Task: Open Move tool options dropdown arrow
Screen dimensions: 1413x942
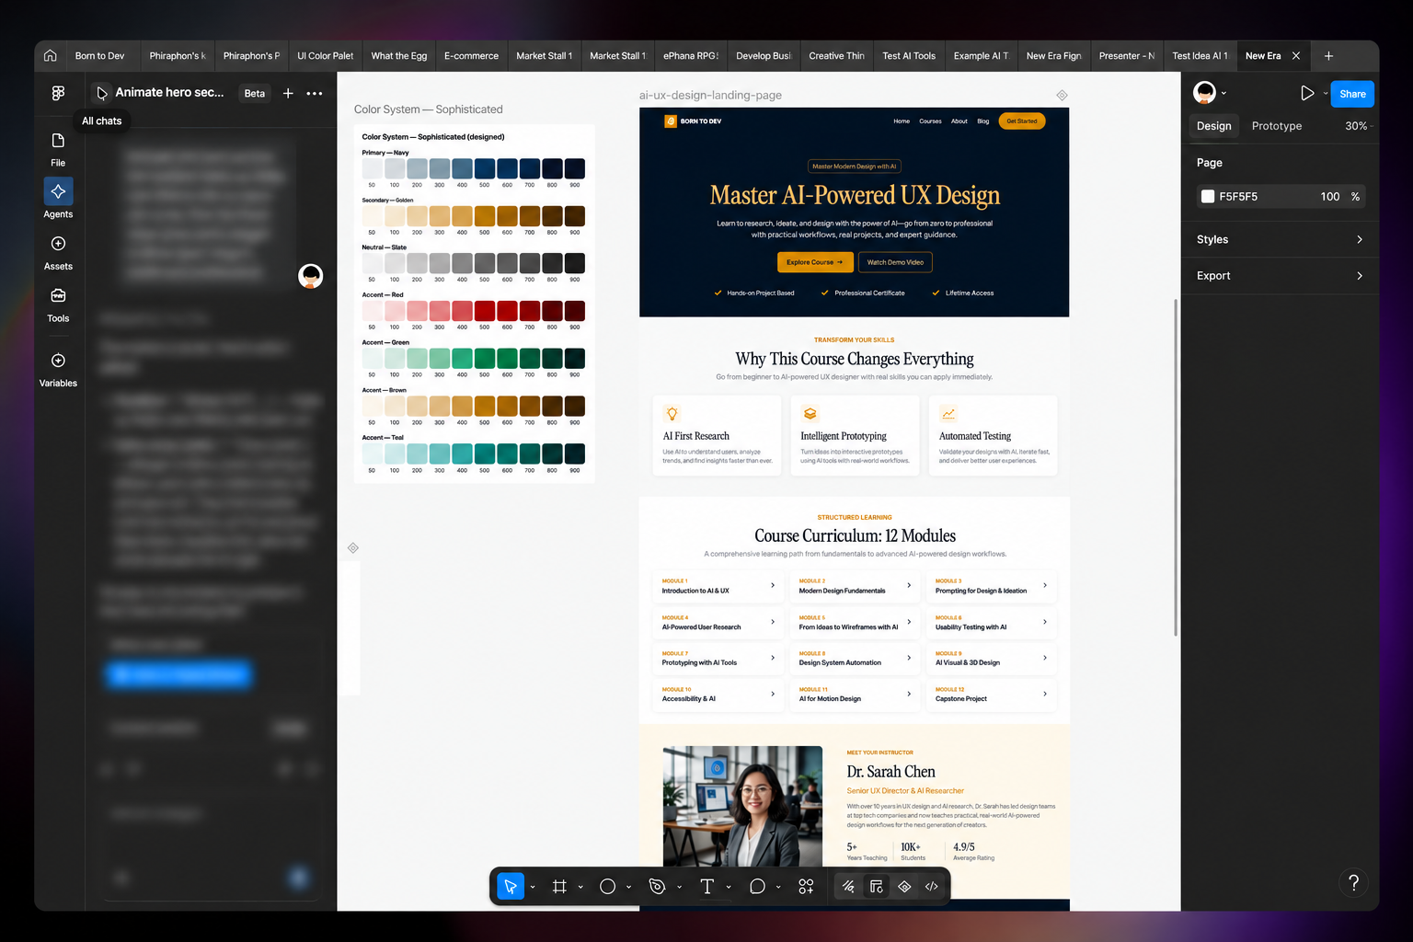Action: 533,887
